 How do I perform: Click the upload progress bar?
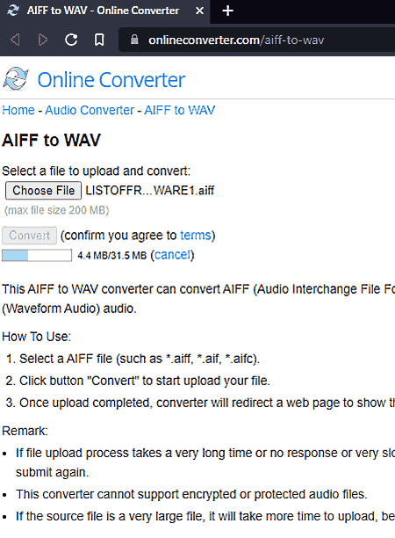(37, 255)
